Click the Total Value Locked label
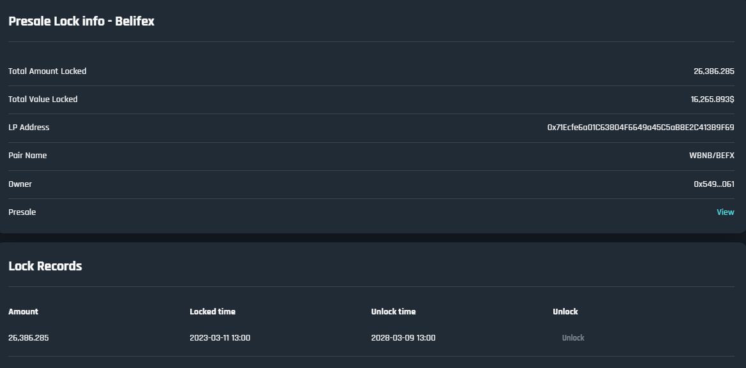 pos(43,99)
